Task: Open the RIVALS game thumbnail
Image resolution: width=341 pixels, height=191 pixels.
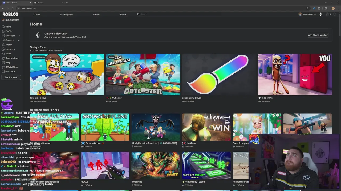Action: click(105, 166)
